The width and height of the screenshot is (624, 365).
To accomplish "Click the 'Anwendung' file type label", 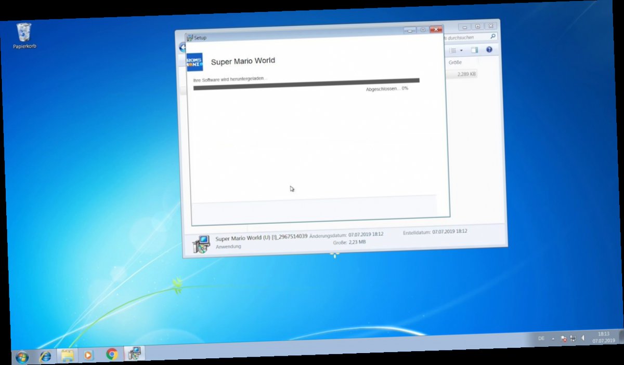I will pos(228,247).
